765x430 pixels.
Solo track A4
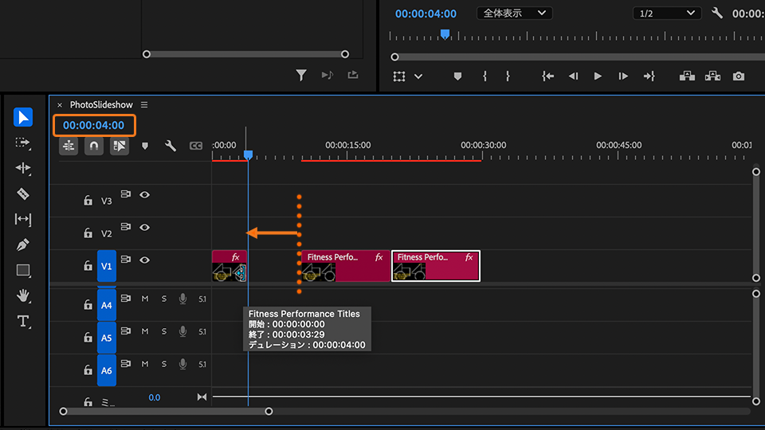(164, 299)
